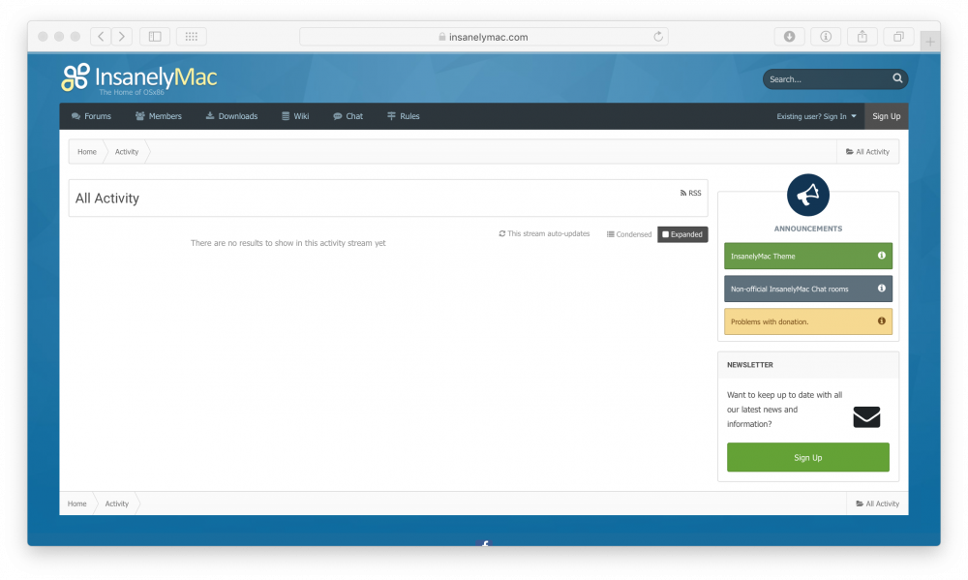968x580 pixels.
Task: Open All Activity link in top breadcrumb bar
Action: point(867,151)
